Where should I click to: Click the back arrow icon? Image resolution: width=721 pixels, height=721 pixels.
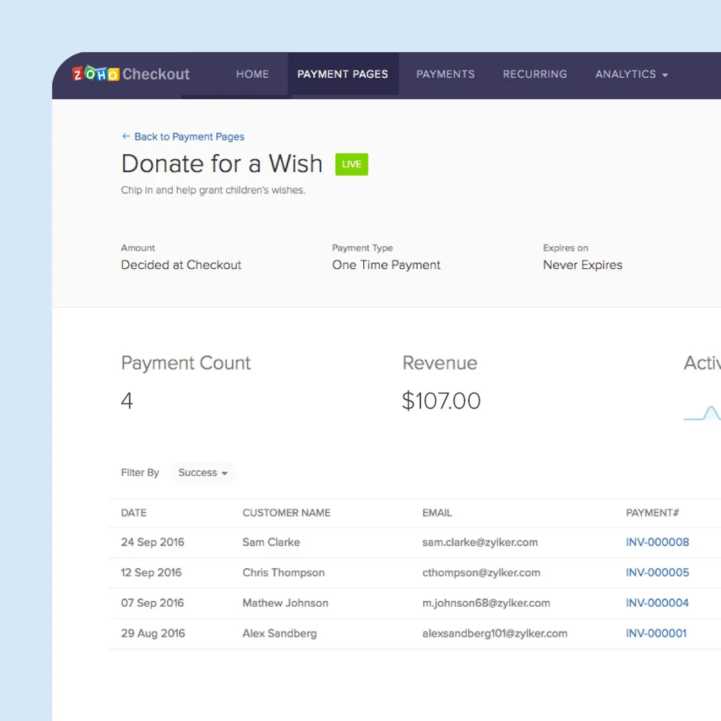coord(126,136)
